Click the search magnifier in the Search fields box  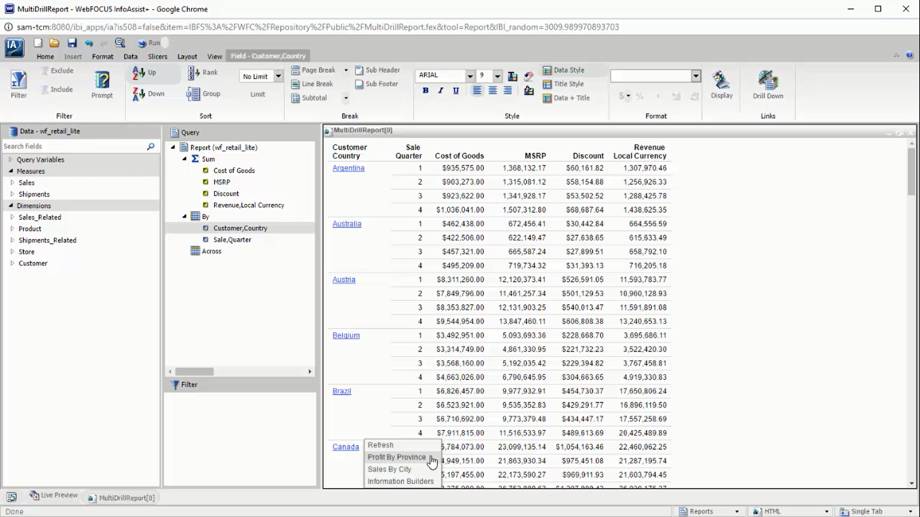(151, 146)
